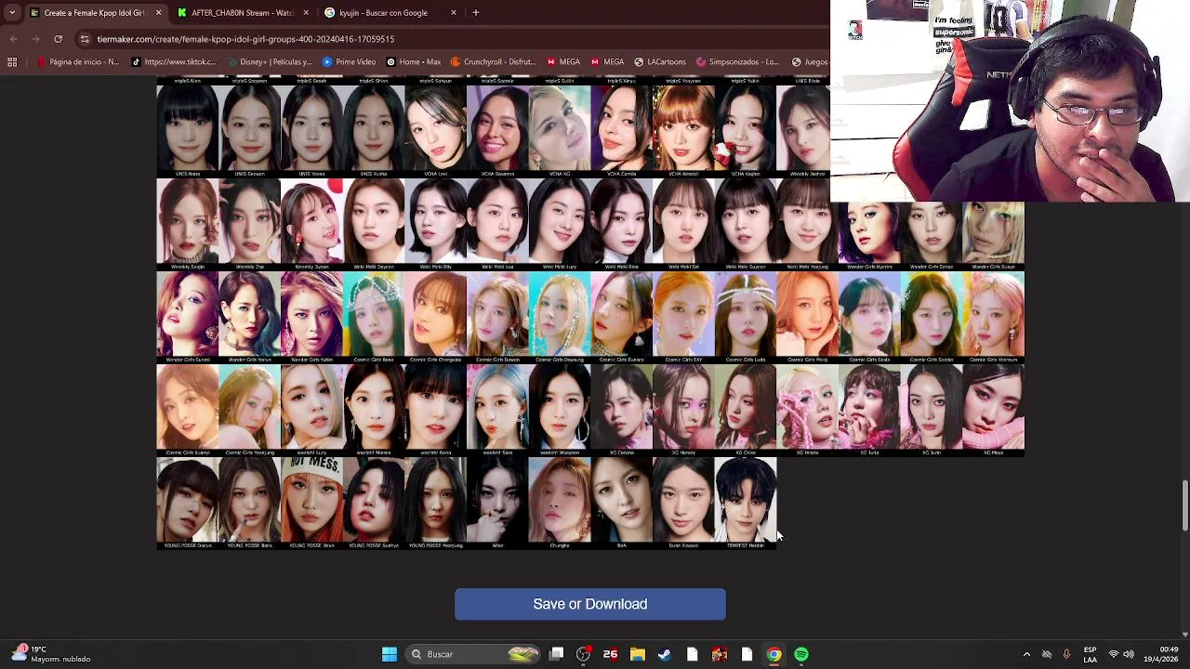Select the Wonder Girls Sunye image

pyautogui.click(x=993, y=237)
